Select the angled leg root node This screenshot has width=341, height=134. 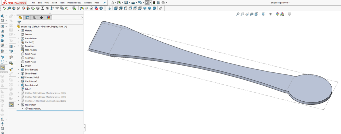(x=42, y=27)
